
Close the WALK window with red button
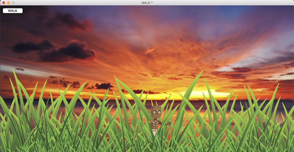pos(4,3)
